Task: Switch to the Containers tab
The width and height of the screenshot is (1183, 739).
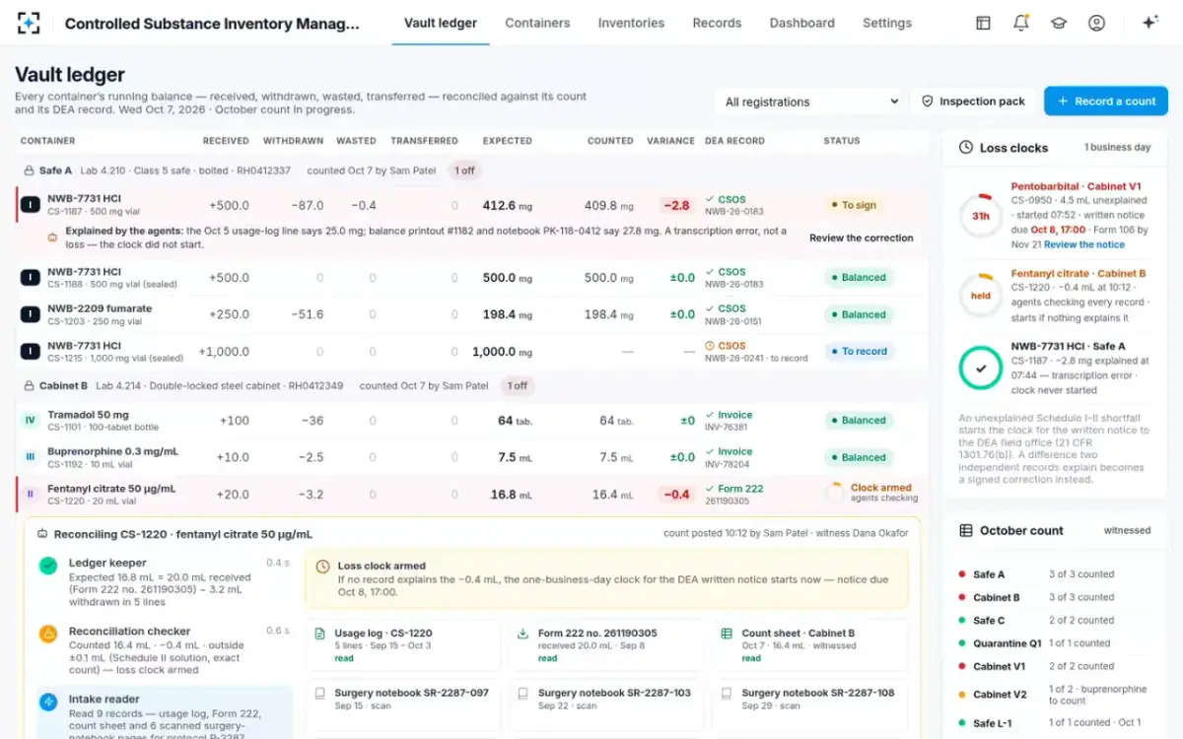Action: [x=537, y=23]
